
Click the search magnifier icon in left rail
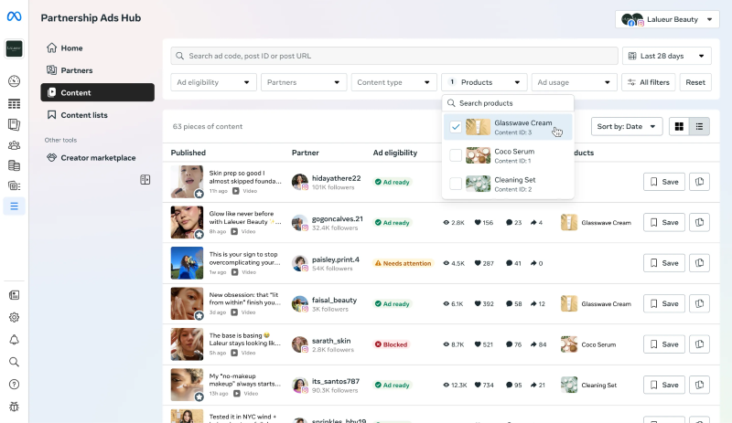point(14,362)
